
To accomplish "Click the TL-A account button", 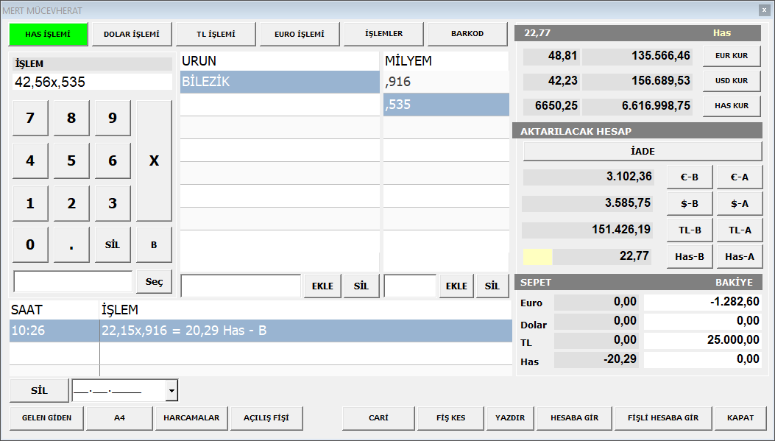I will (x=740, y=230).
